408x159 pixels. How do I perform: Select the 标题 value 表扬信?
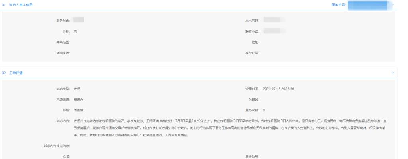tap(78, 110)
